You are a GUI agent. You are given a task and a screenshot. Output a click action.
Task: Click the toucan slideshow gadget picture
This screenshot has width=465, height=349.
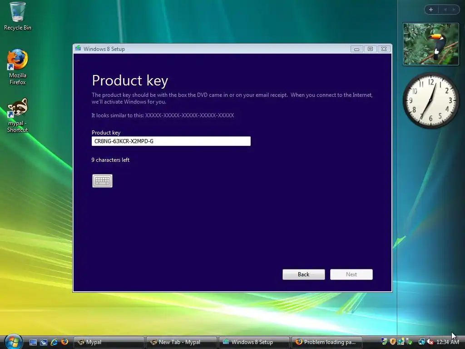[431, 44]
